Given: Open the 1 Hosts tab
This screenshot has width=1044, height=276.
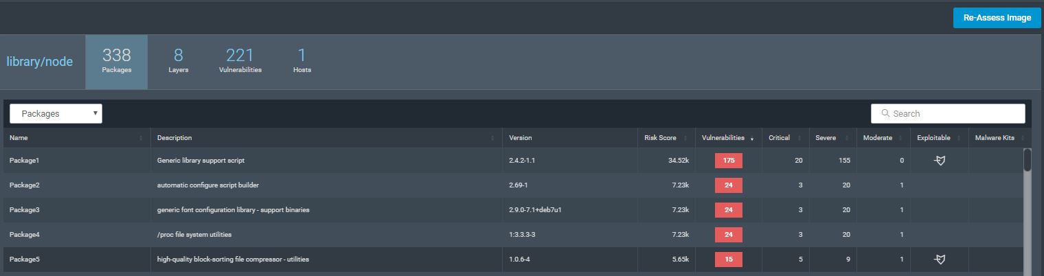Looking at the screenshot, I should [302, 62].
